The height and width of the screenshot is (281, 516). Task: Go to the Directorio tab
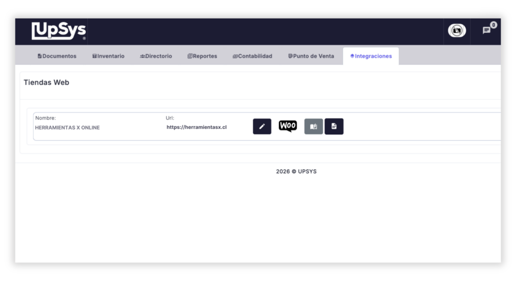156,56
